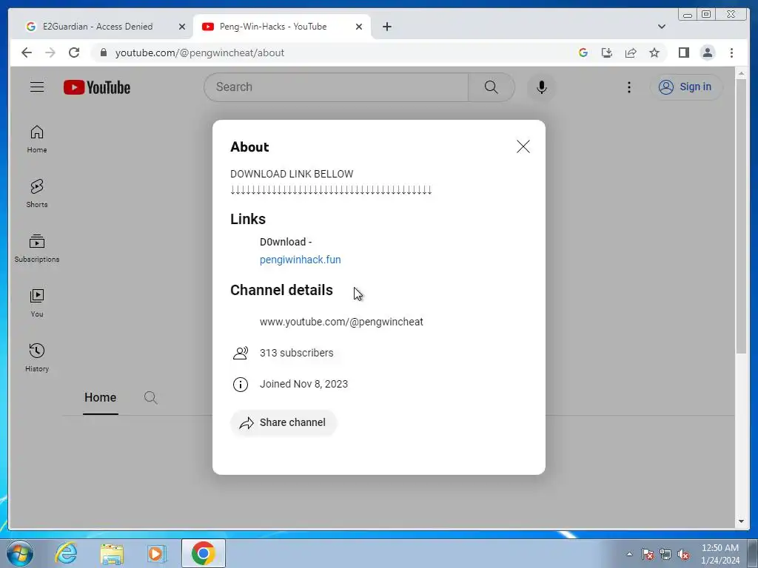The width and height of the screenshot is (758, 568).
Task: Click the 313 subscribers text
Action: pyautogui.click(x=296, y=353)
